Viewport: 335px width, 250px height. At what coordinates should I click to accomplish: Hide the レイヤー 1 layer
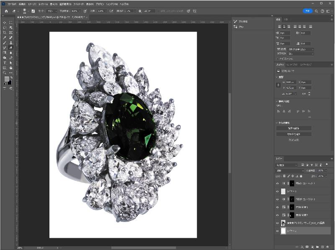click(277, 191)
